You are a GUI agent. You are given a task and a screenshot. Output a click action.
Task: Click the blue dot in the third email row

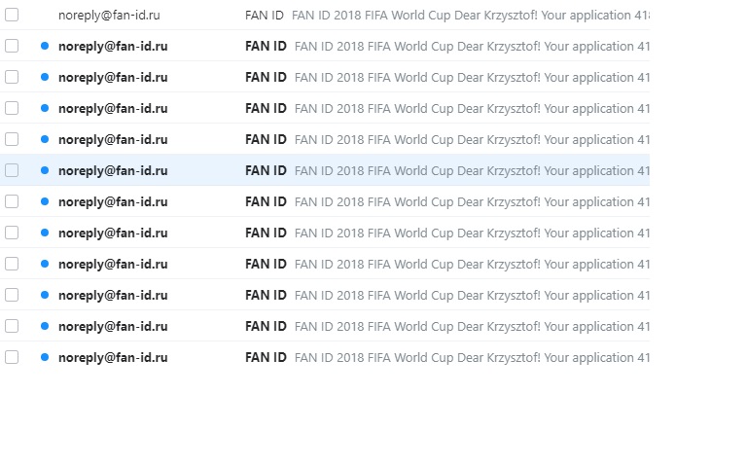click(x=45, y=77)
